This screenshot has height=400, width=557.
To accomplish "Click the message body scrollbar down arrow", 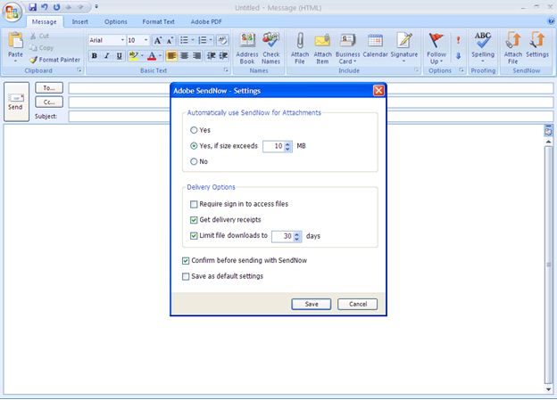I will point(548,389).
